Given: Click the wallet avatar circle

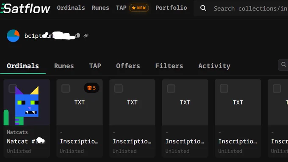Looking at the screenshot, I should (13, 36).
